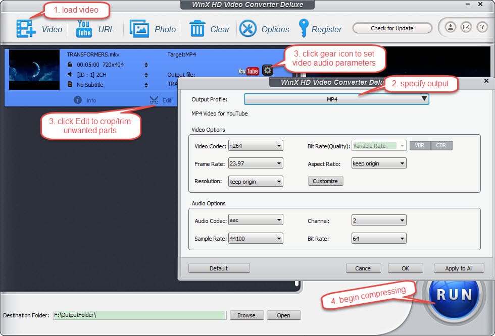This screenshot has width=495, height=336.
Task: Open Options wrench icon
Action: click(x=248, y=29)
